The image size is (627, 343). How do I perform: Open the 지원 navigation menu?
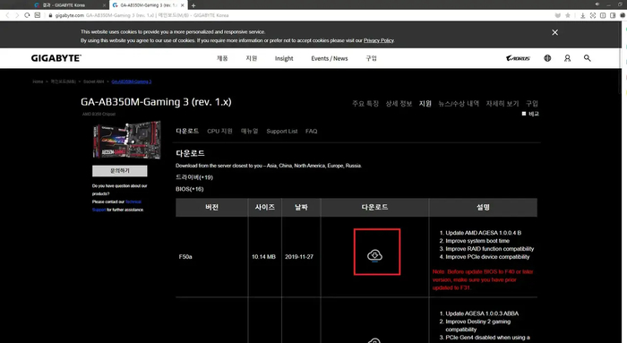[251, 58]
